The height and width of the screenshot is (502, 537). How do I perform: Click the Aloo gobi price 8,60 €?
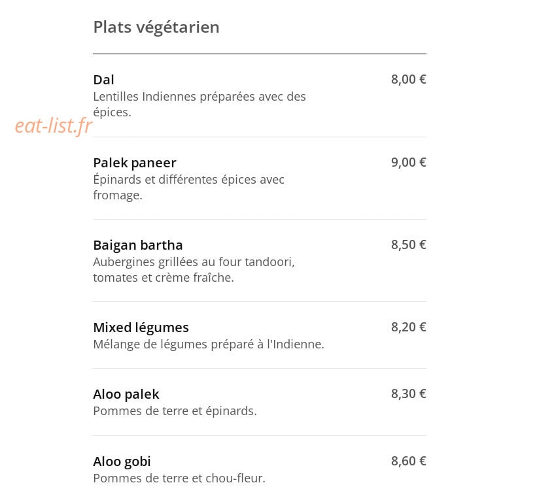(409, 461)
